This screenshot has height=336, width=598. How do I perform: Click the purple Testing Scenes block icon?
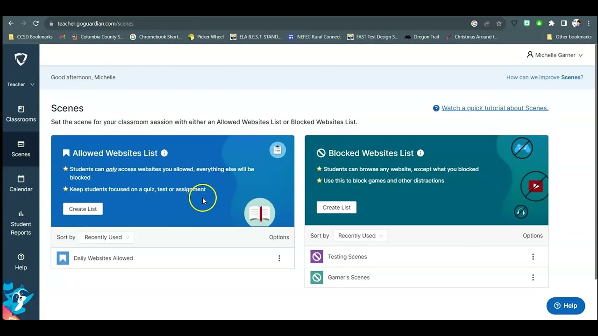pos(317,257)
